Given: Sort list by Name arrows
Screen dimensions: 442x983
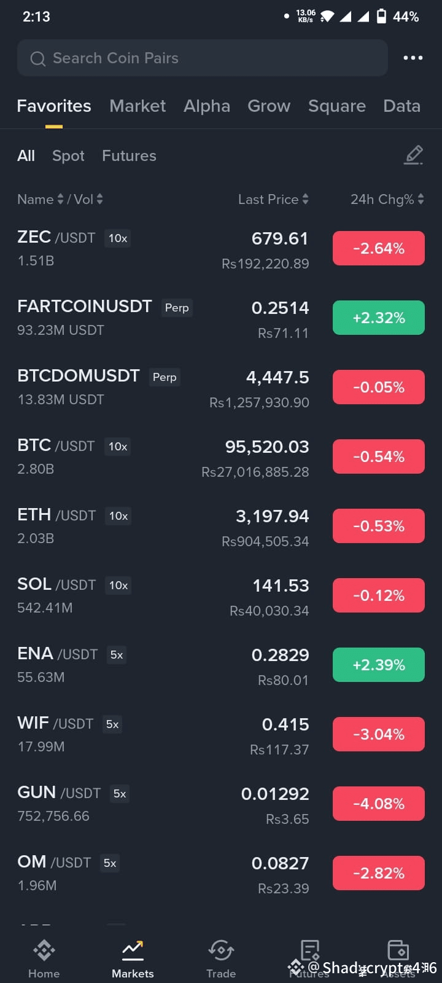Looking at the screenshot, I should 60,199.
